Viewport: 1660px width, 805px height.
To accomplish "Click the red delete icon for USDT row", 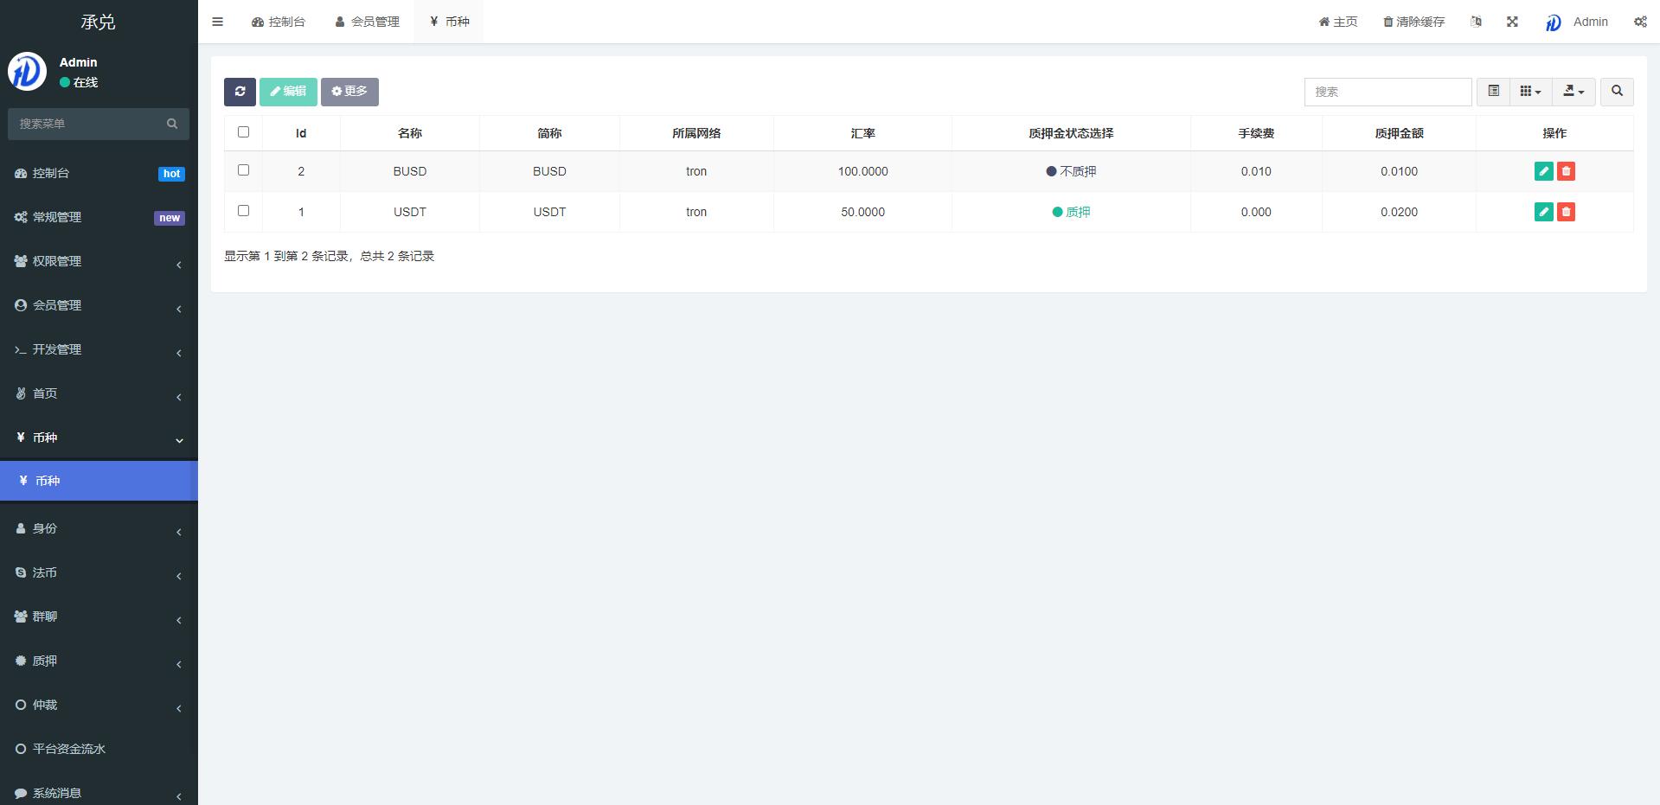I will [1566, 212].
